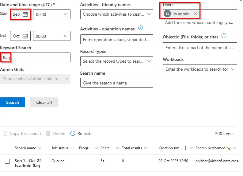Expand Start time 00:00 dropdown
The image size is (243, 176).
66,14
